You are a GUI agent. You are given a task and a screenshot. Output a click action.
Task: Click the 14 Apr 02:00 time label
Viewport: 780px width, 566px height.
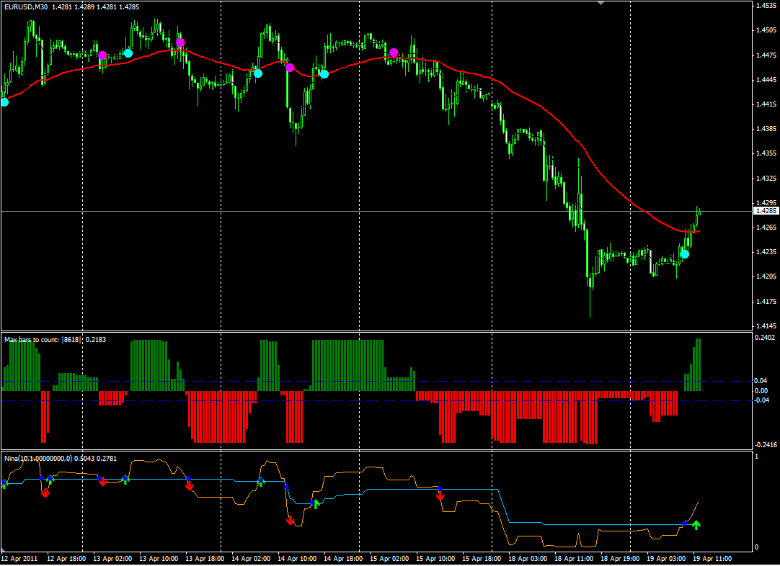pos(251,559)
